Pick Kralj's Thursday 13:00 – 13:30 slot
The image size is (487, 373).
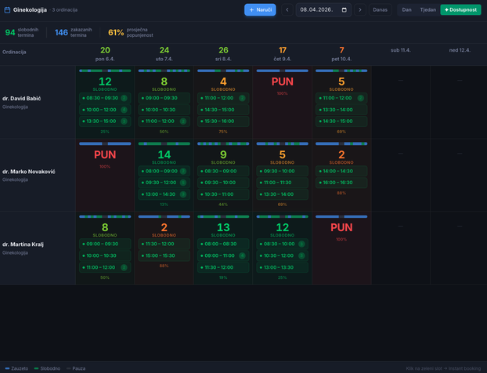[283, 267]
